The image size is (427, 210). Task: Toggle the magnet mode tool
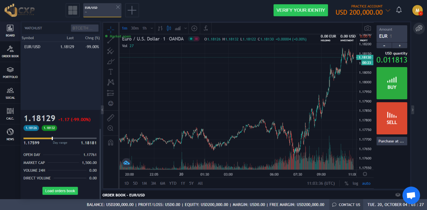coord(111,143)
